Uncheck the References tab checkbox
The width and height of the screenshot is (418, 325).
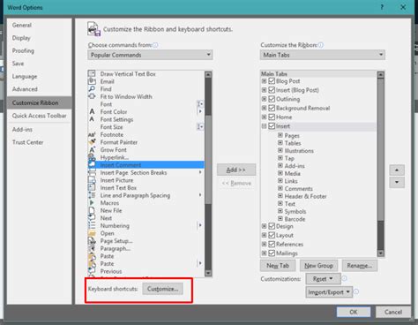[x=272, y=244]
